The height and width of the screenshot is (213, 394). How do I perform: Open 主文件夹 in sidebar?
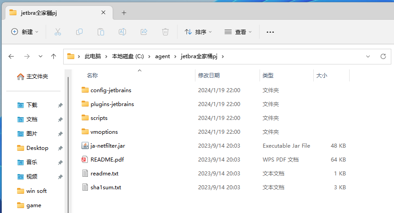pyautogui.click(x=33, y=77)
